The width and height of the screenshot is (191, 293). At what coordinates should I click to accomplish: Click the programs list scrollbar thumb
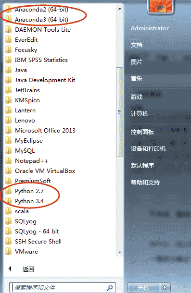tap(119, 112)
